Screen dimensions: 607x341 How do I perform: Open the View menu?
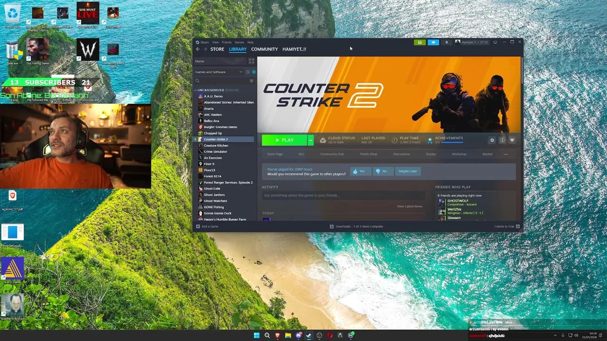[215, 42]
